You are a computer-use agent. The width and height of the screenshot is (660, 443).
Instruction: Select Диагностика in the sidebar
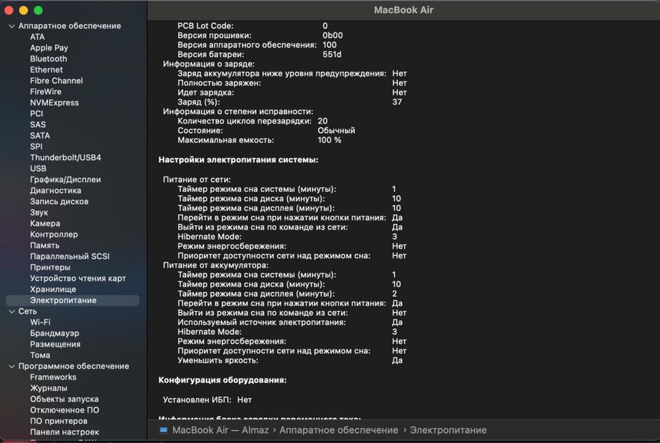coord(55,191)
